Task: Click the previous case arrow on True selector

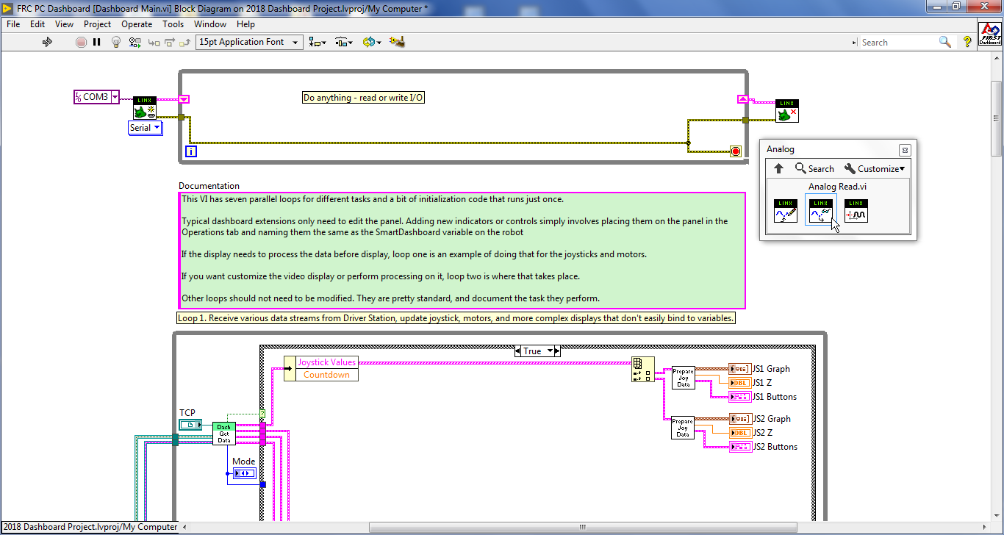Action: [x=519, y=351]
